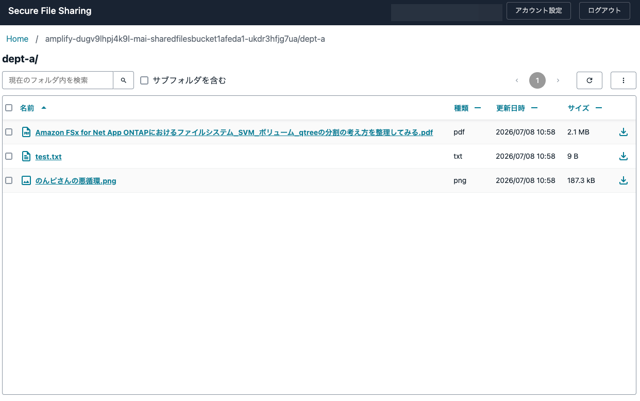Click the date cell in test.txt row
Viewport: 640px width, 401px height.
pos(526,156)
